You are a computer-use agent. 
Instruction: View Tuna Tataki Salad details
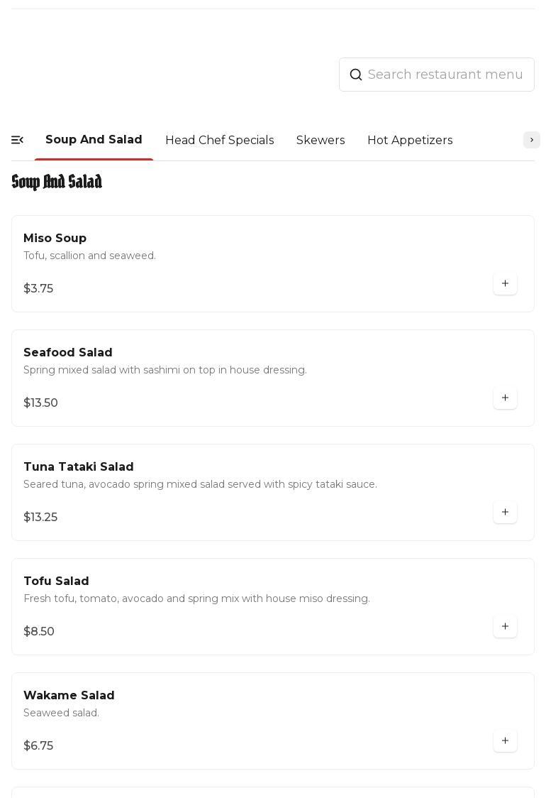point(79,467)
